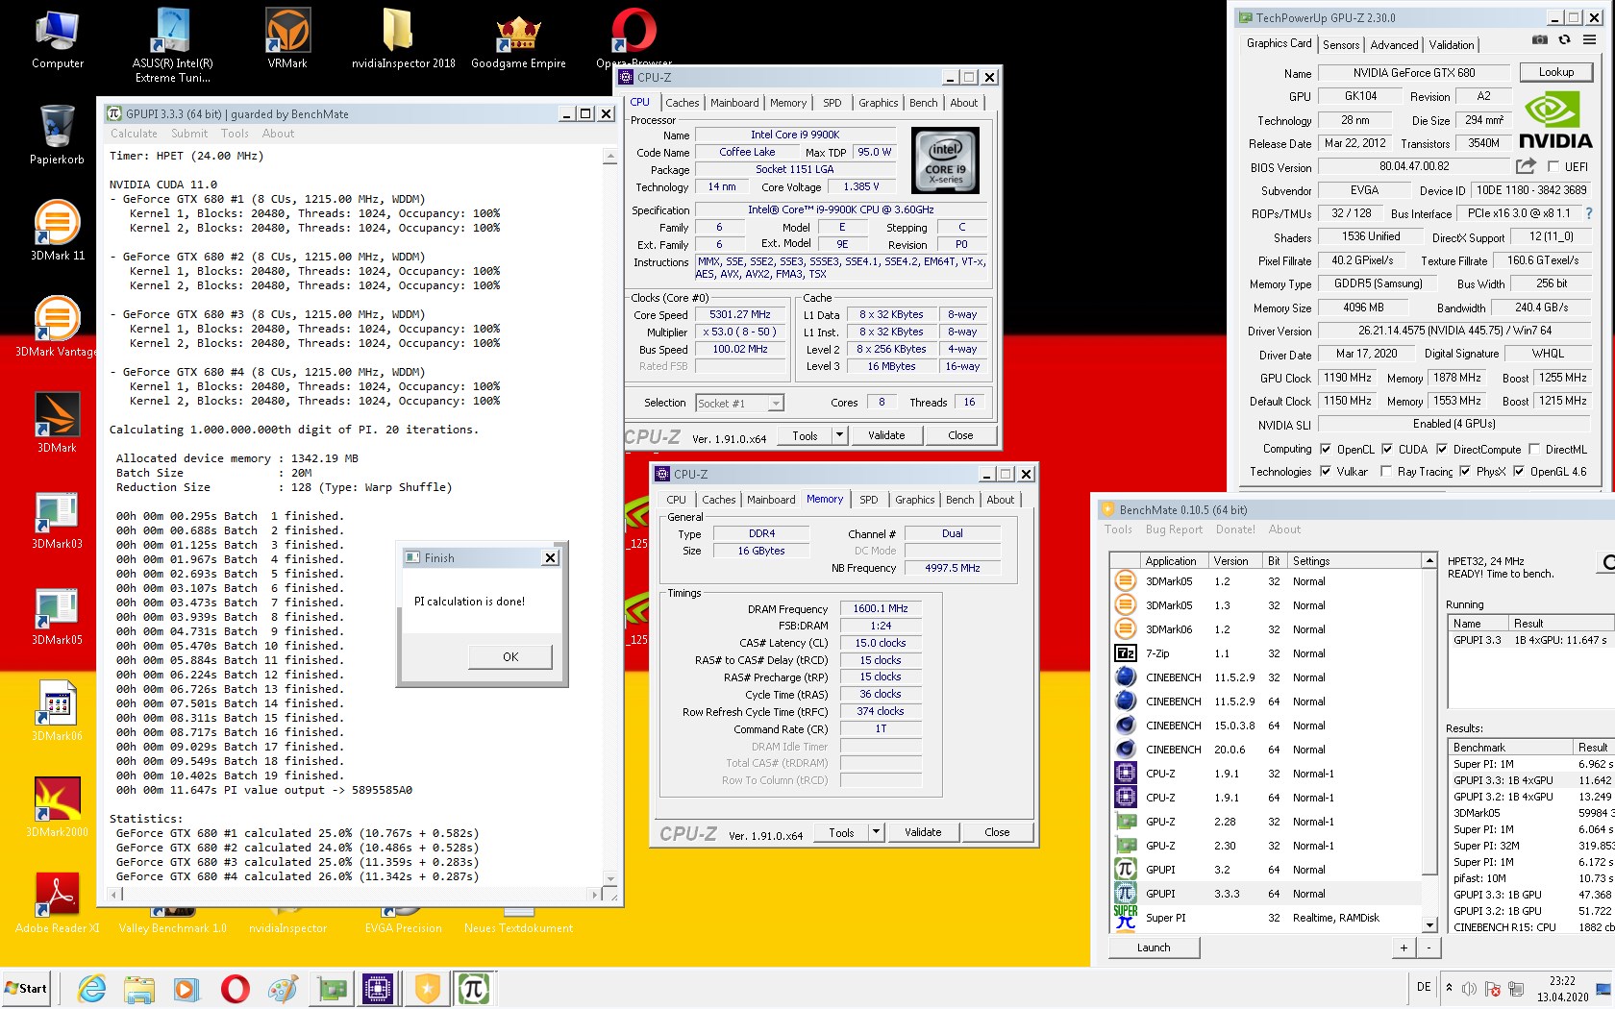Expand the Tools dropdown arrow in the CPU tab window
The width and height of the screenshot is (1615, 1009).
pyautogui.click(x=839, y=435)
